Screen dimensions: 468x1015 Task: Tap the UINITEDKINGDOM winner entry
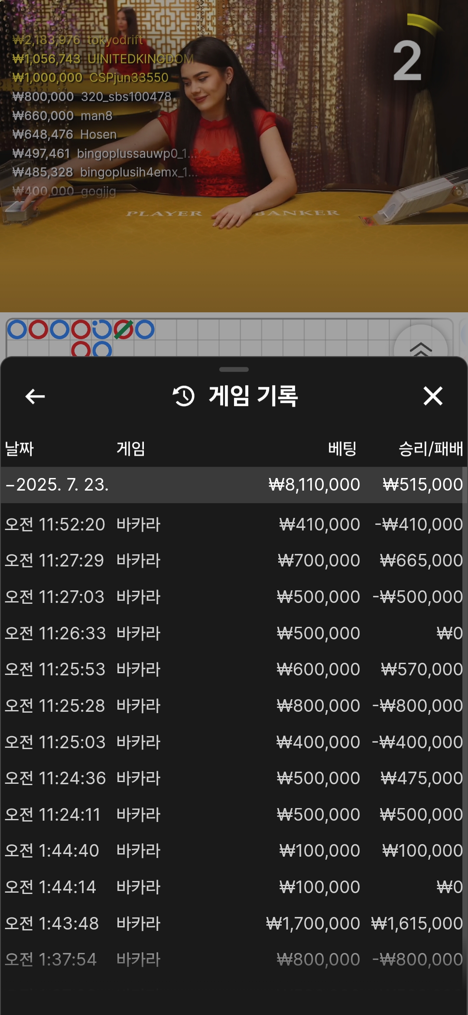(x=103, y=59)
